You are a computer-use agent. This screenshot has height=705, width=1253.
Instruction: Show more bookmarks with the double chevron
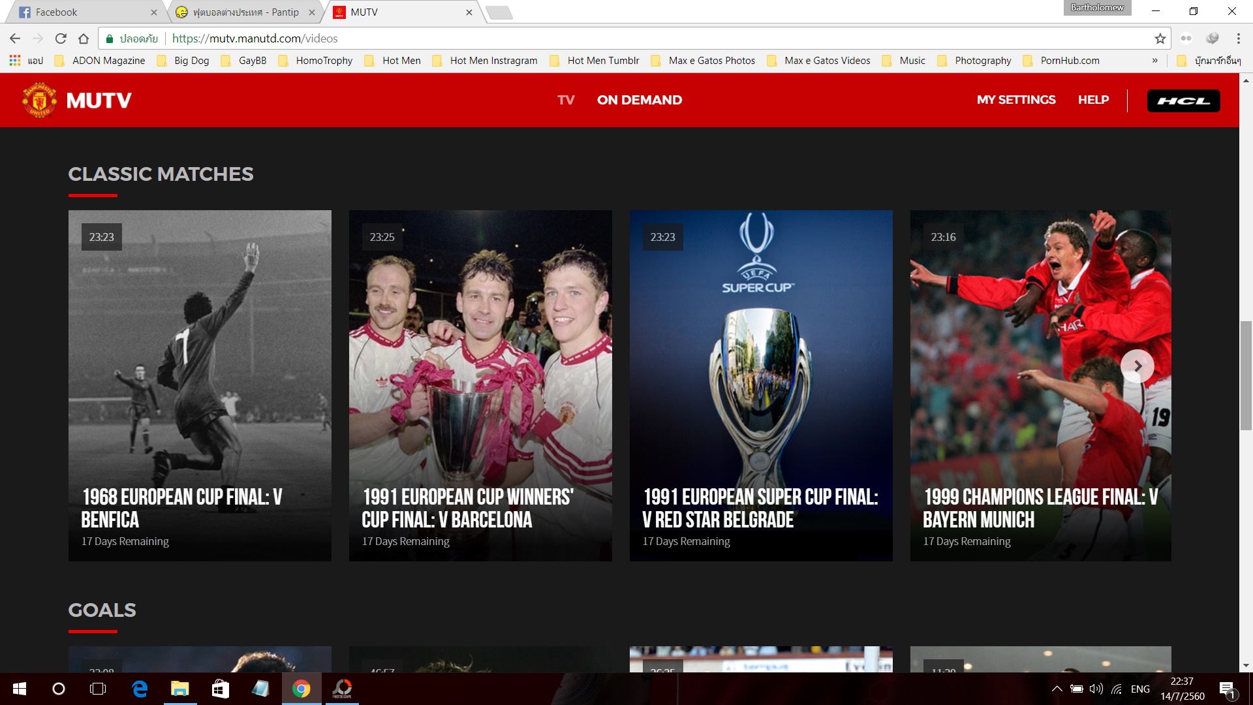(1154, 61)
